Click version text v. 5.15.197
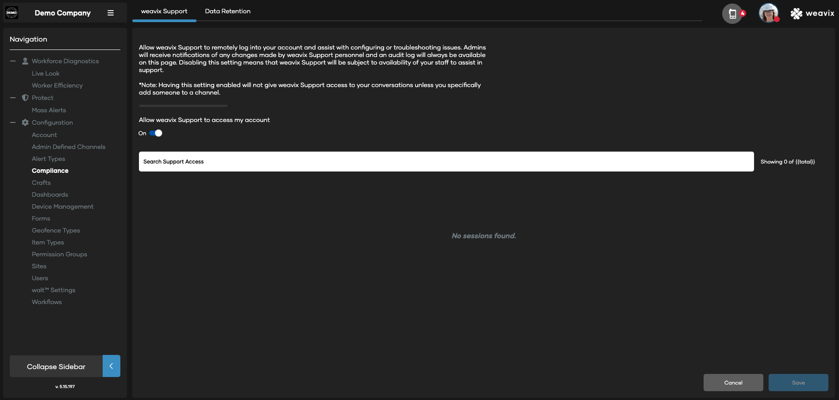 [x=65, y=387]
